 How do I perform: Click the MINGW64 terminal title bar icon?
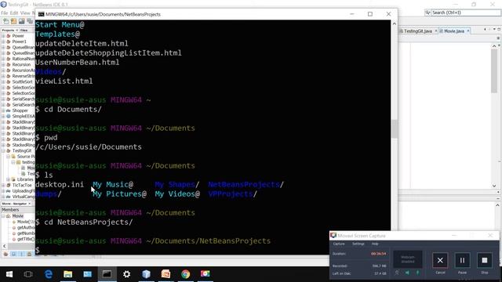point(42,14)
